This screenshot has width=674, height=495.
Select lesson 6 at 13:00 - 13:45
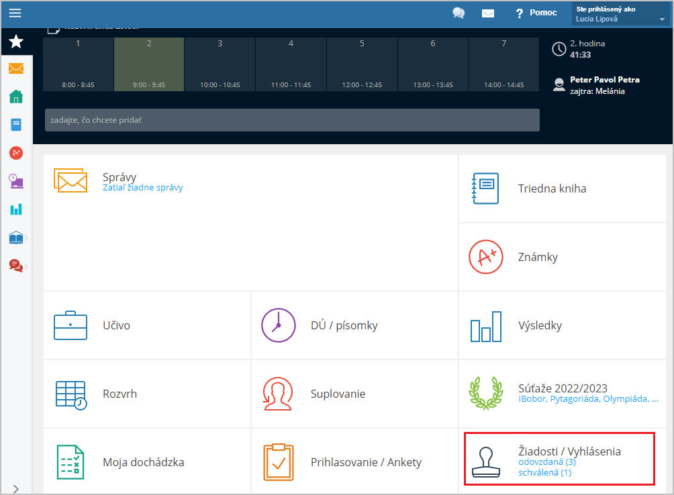tap(433, 64)
